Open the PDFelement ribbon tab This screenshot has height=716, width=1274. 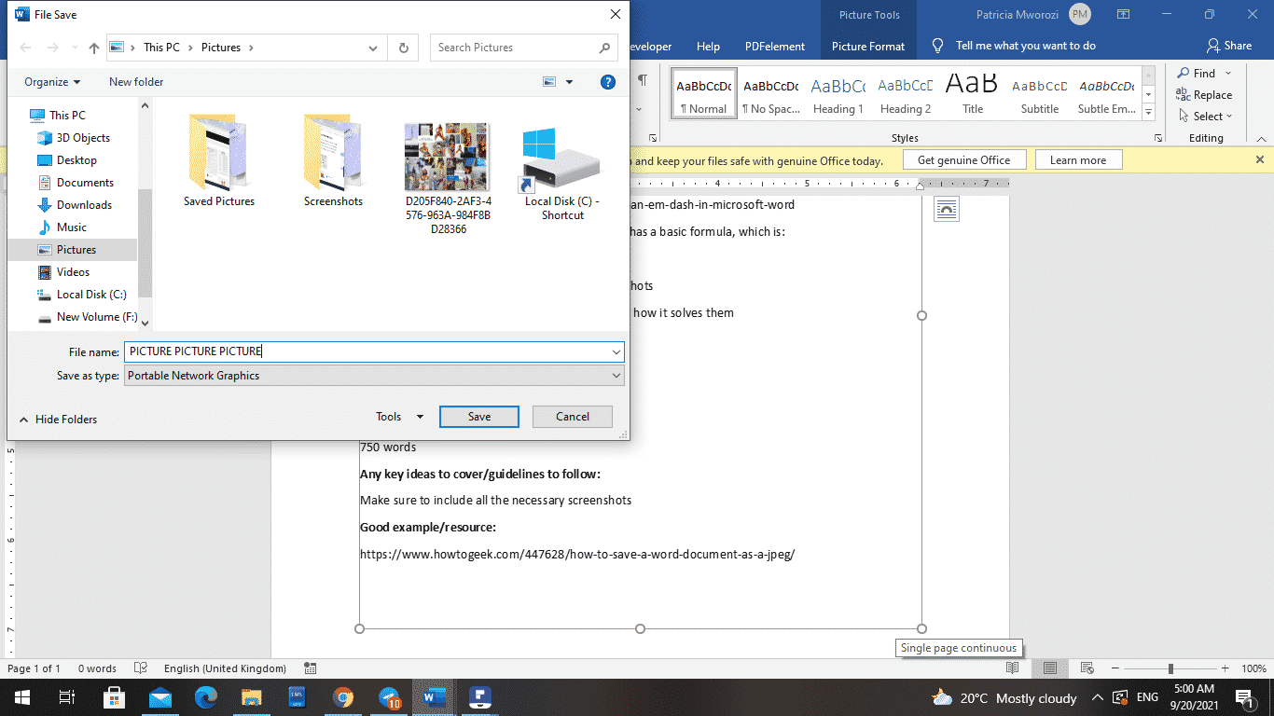[775, 46]
